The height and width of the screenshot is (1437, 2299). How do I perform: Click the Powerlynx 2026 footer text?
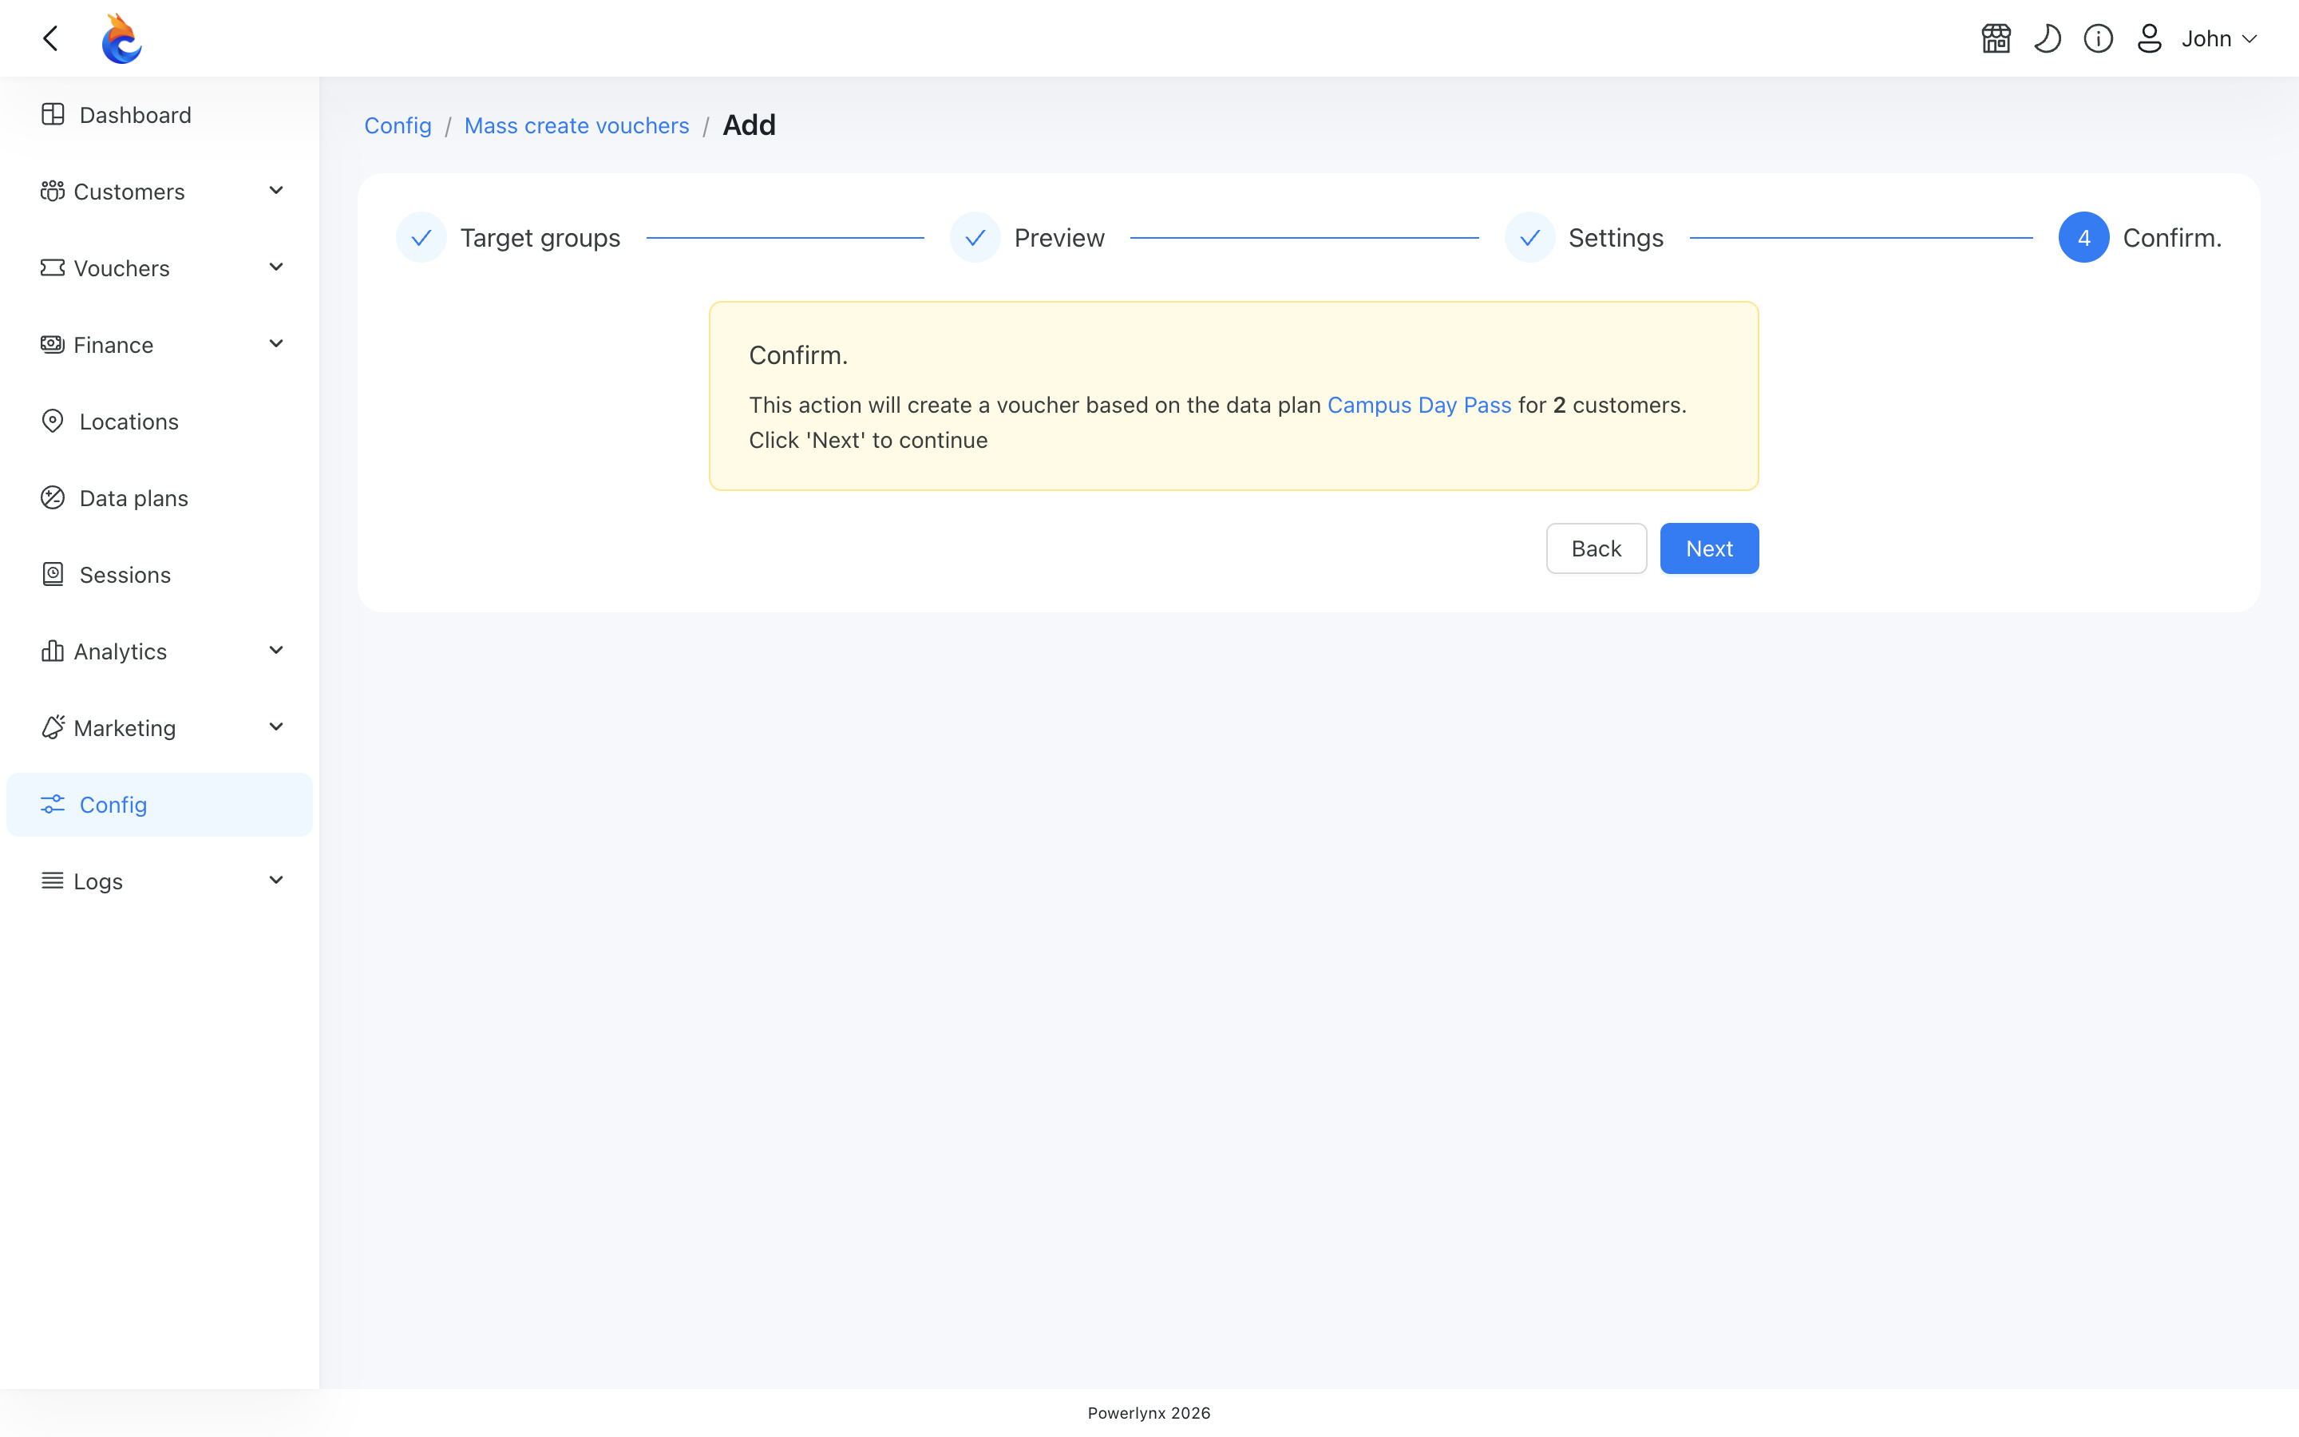(x=1149, y=1413)
